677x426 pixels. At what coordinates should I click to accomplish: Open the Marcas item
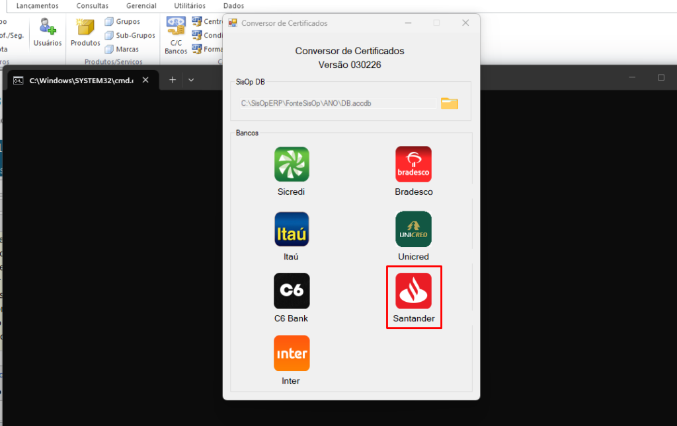122,50
